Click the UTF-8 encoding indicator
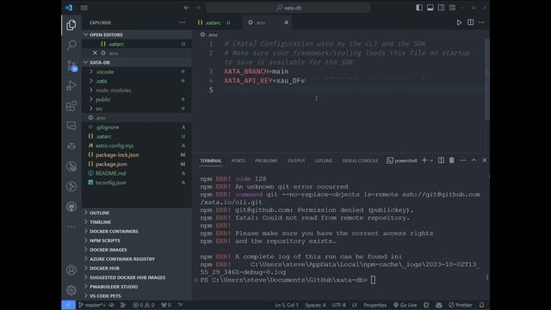551x310 pixels. [338, 305]
